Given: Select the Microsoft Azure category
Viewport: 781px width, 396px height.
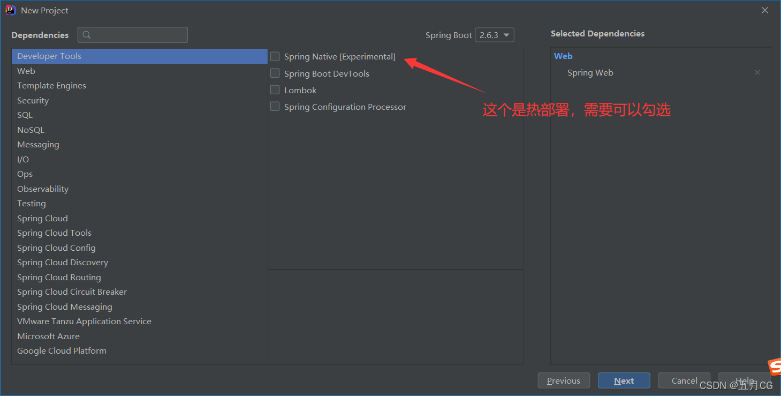Looking at the screenshot, I should (x=140, y=336).
